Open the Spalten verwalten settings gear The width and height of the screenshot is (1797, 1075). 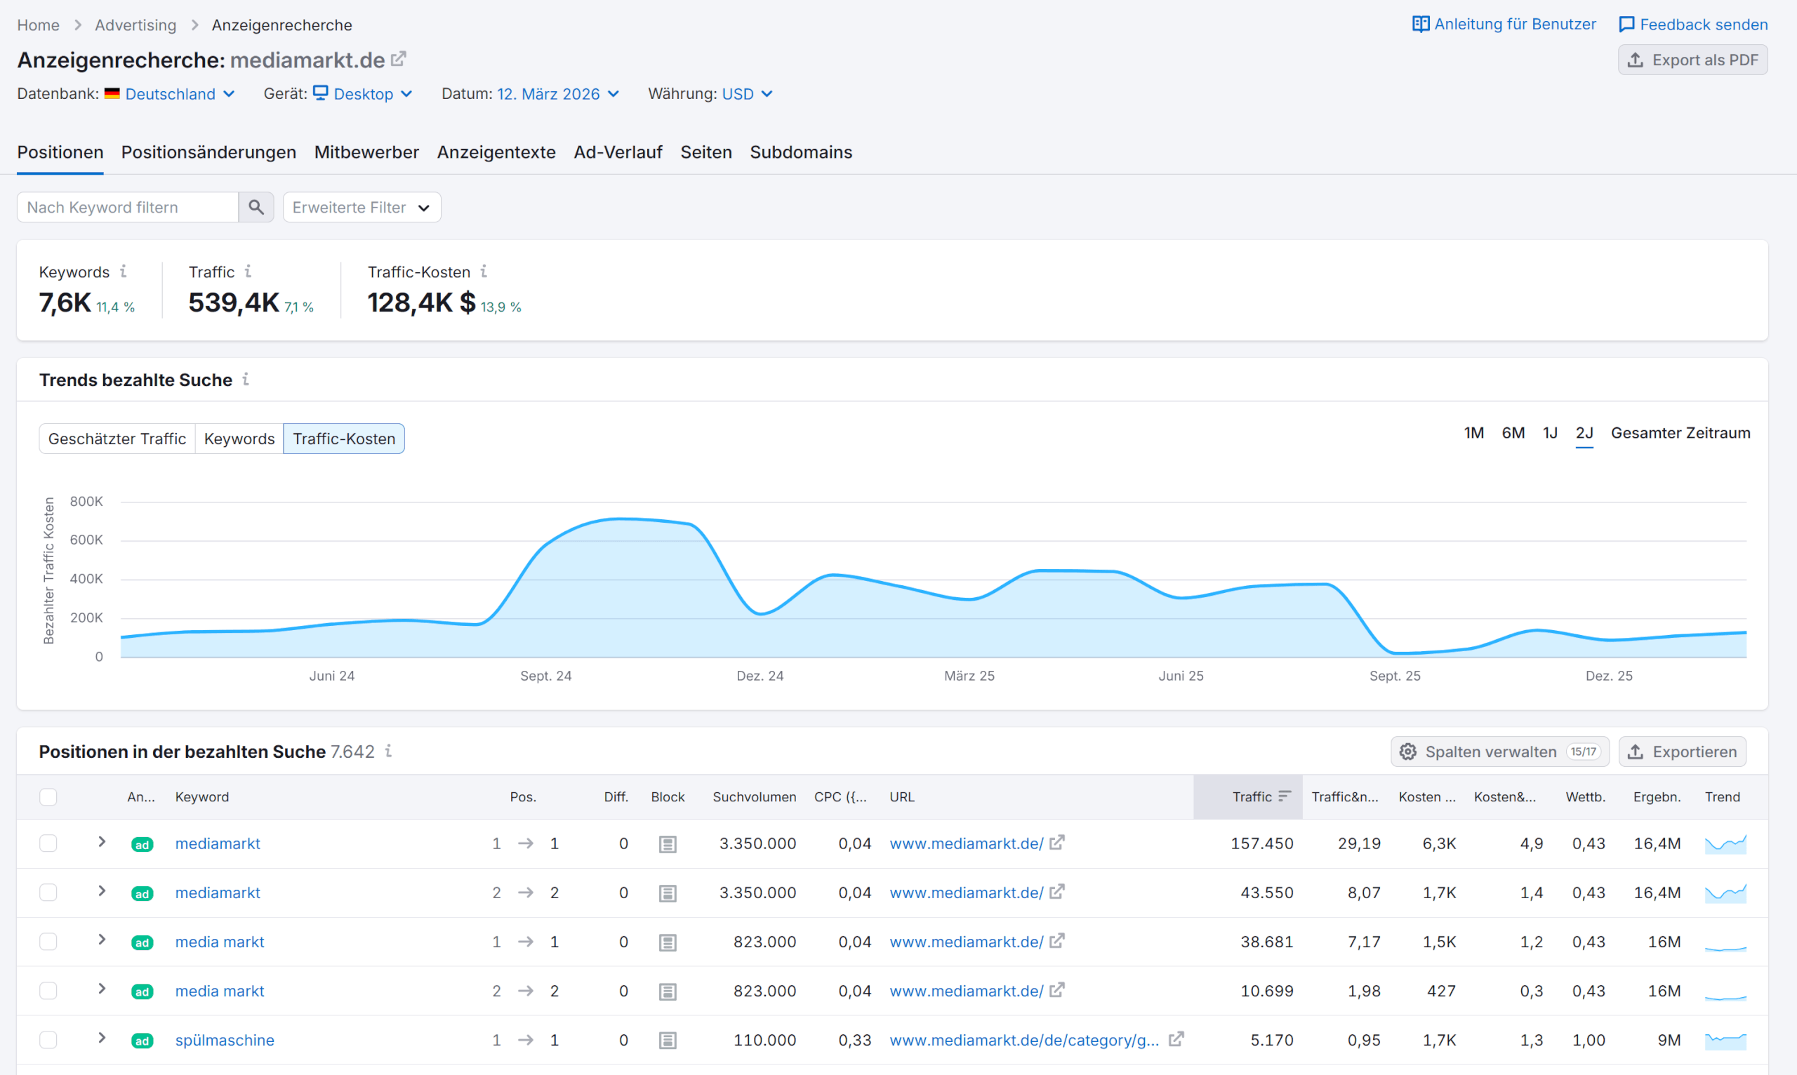[x=1408, y=752]
